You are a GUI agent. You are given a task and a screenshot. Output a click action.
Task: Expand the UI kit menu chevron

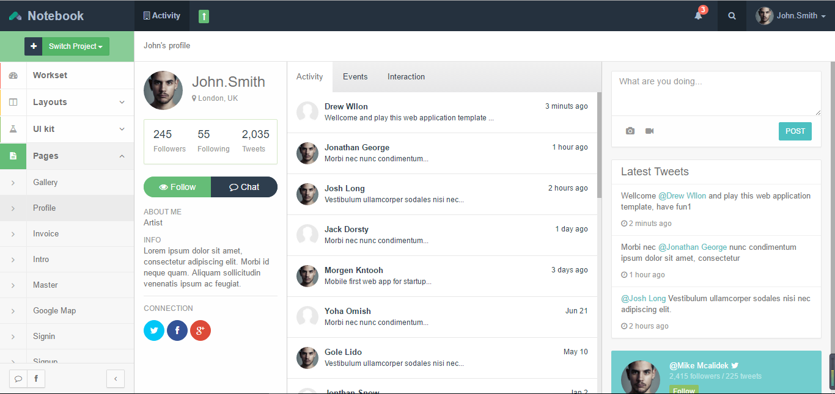122,129
